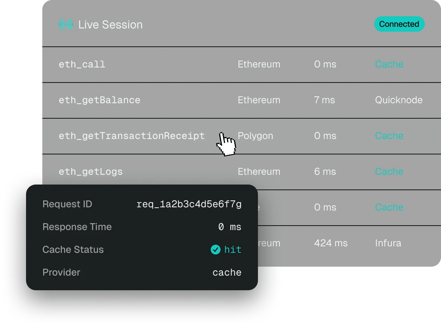Click the Request ID req_1a2b3c4d5e6f7g link
The image size is (441, 326).
(x=189, y=204)
